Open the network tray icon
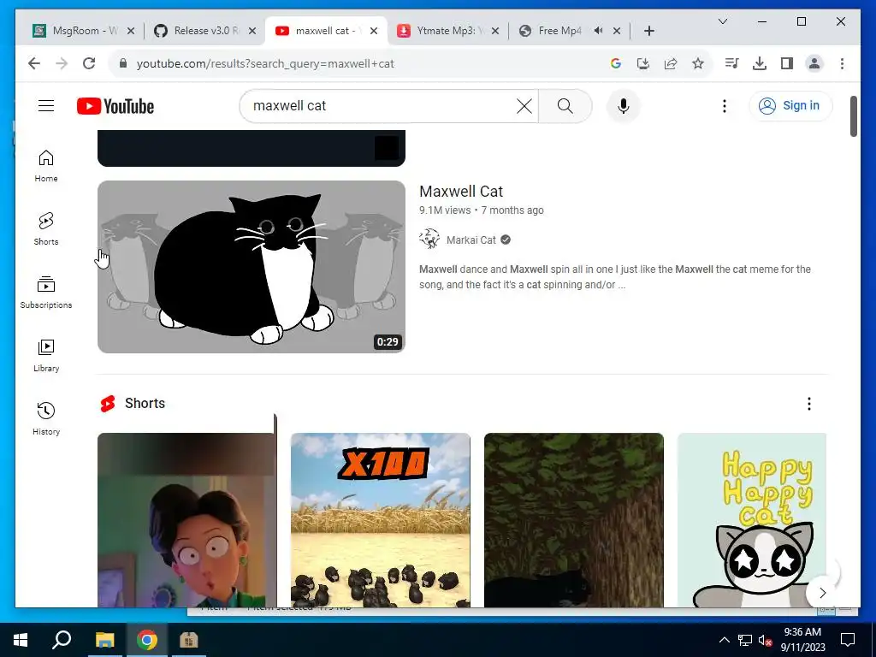The image size is (876, 657). point(745,640)
